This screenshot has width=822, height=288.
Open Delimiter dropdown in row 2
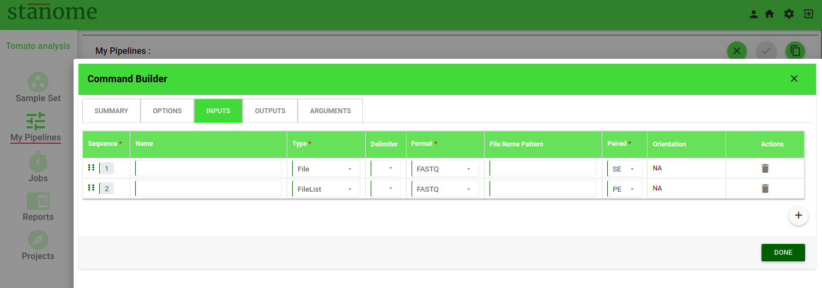pos(386,188)
